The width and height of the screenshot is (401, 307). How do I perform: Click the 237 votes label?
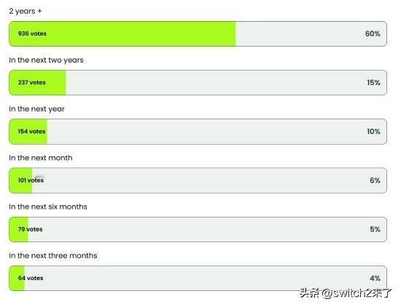tap(31, 82)
